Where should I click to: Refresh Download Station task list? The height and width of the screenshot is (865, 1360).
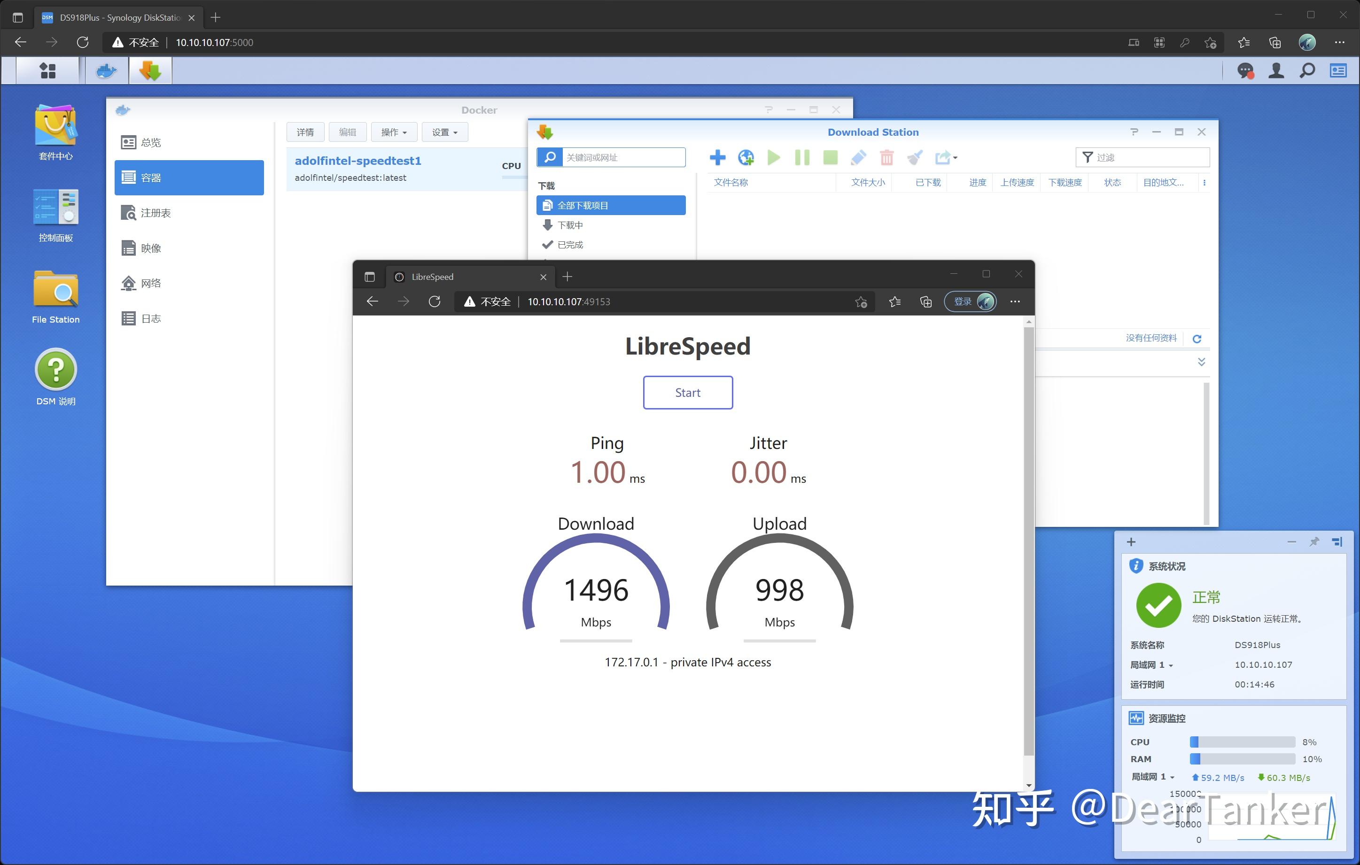click(x=1197, y=339)
